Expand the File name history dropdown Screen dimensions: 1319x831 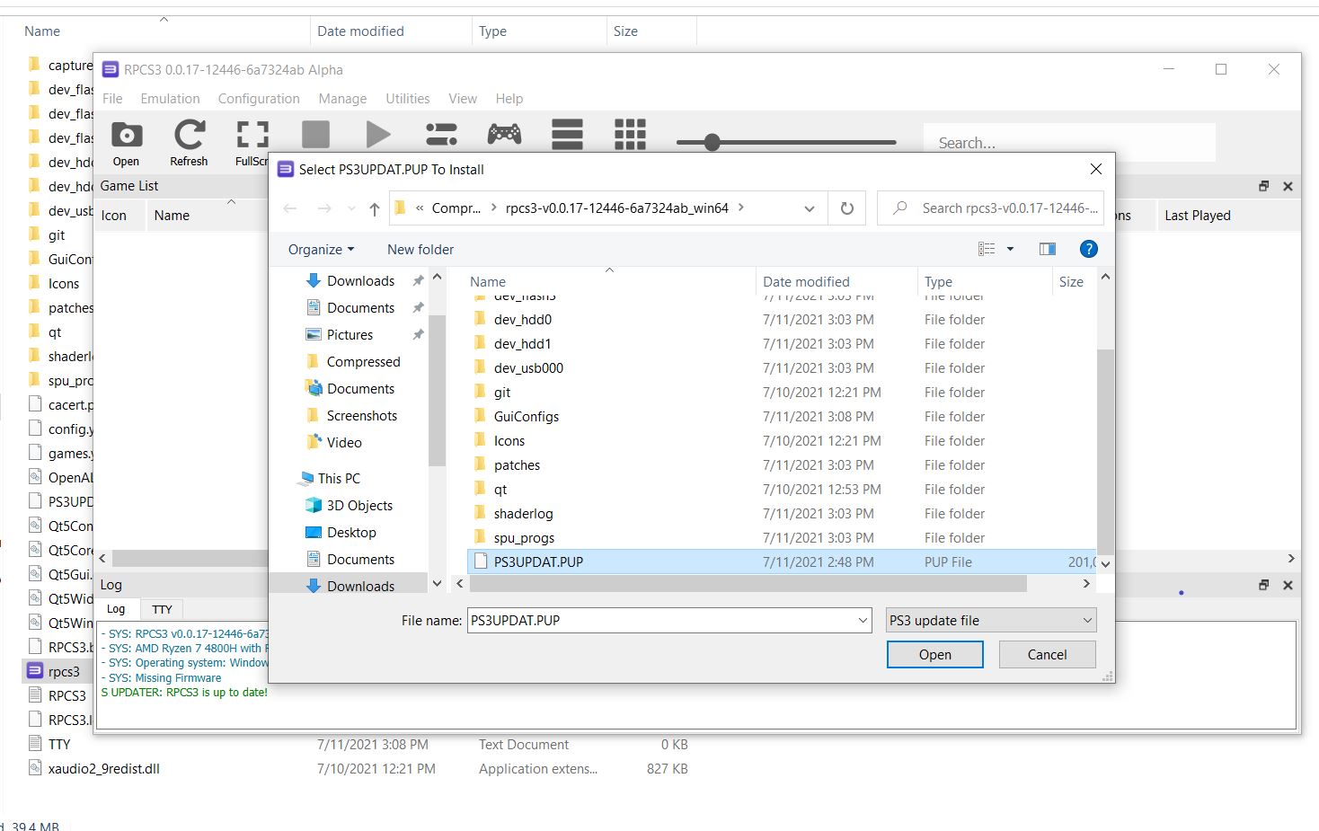[x=863, y=620]
